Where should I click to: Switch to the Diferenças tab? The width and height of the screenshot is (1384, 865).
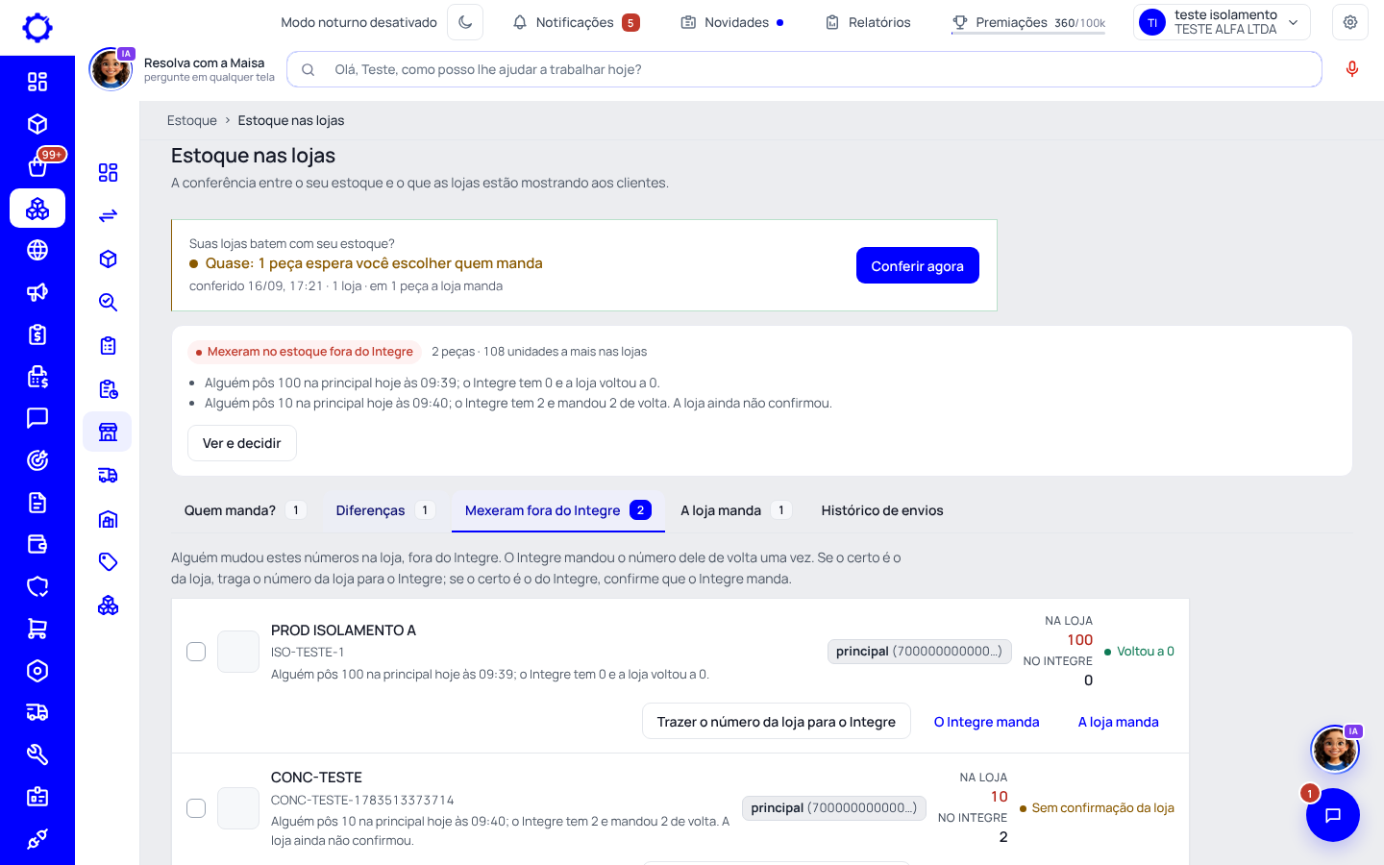(384, 510)
